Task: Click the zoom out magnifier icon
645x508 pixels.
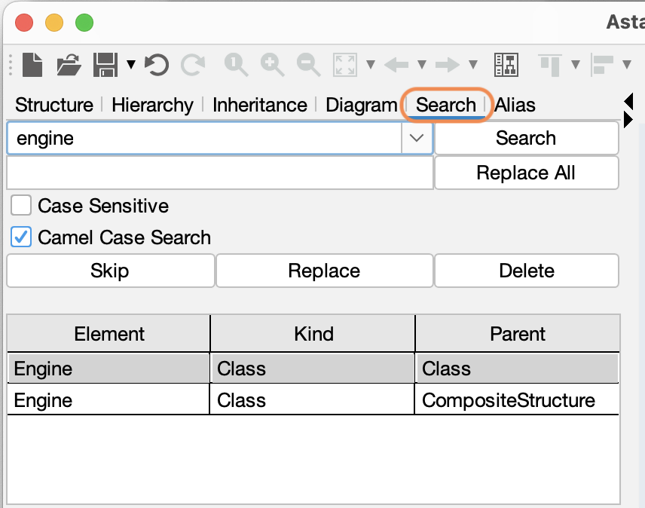Action: click(x=308, y=65)
